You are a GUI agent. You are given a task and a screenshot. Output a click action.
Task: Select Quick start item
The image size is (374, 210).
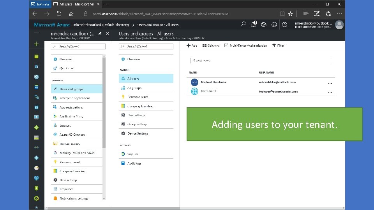77,68
